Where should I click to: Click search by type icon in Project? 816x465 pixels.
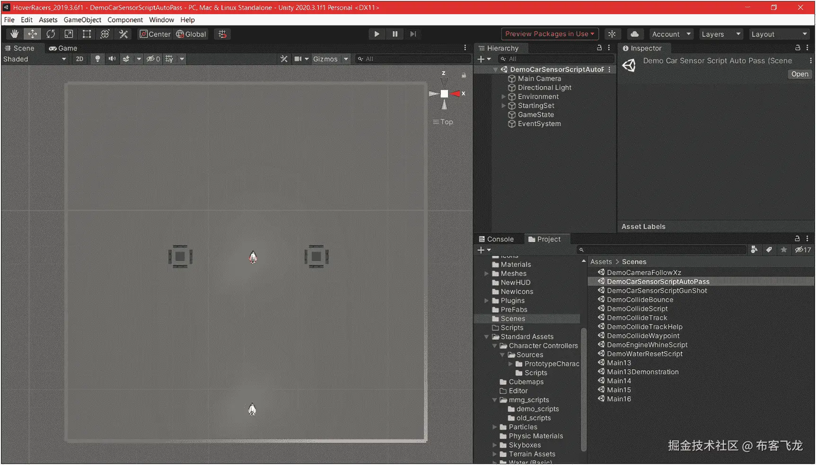[754, 250]
